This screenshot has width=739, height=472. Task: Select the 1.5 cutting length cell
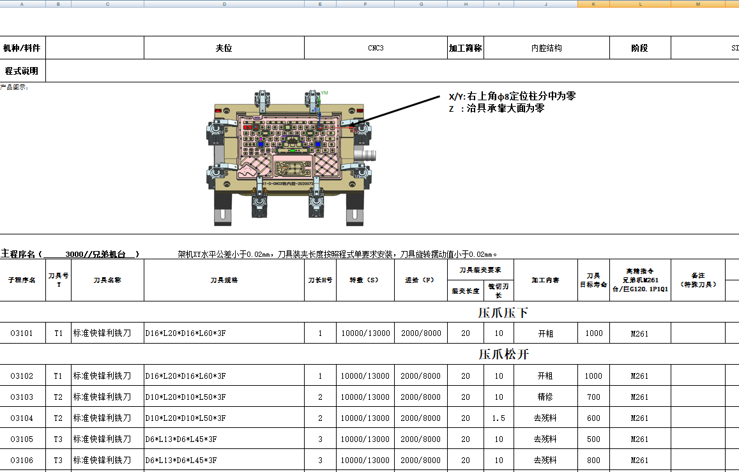[499, 418]
